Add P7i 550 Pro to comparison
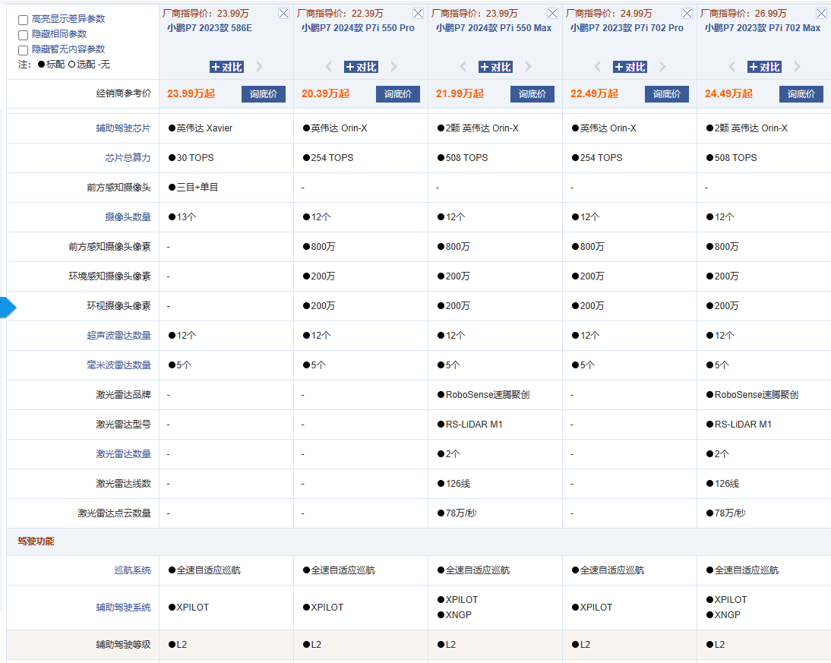831x663 pixels. click(362, 67)
